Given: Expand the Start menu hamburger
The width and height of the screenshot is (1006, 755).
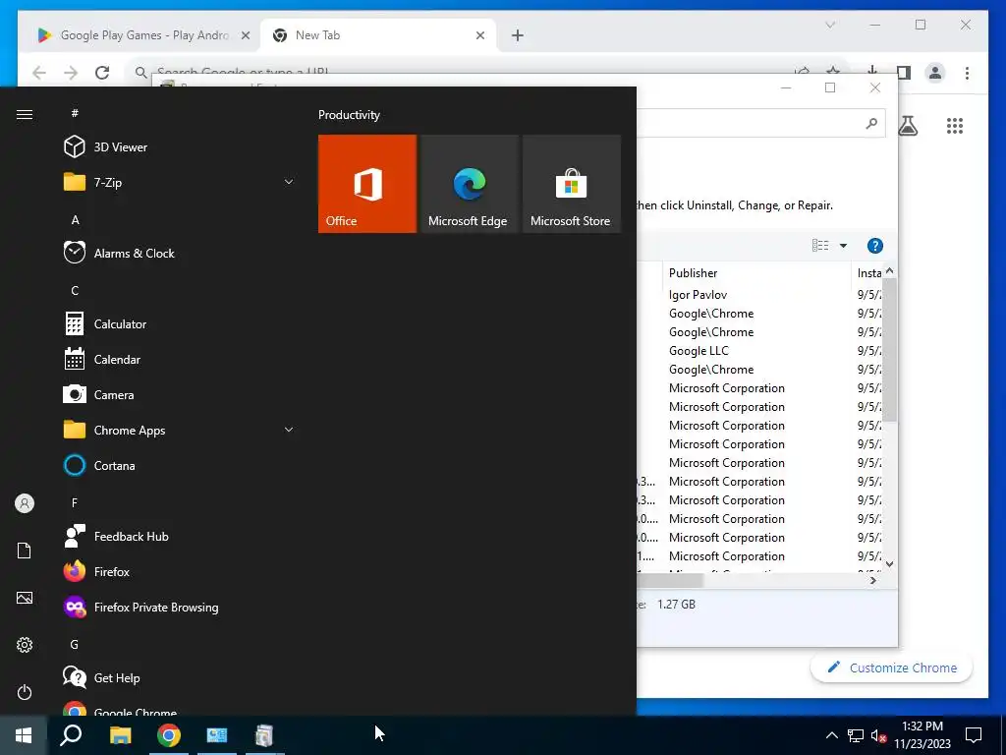Looking at the screenshot, I should tap(25, 114).
